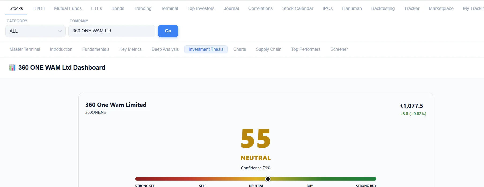This screenshot has width=484, height=187.
Task: Switch to the Stocks tab
Action: (x=16, y=8)
